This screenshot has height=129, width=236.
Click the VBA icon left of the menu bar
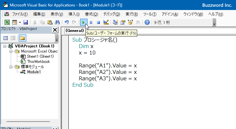[x=7, y=14]
